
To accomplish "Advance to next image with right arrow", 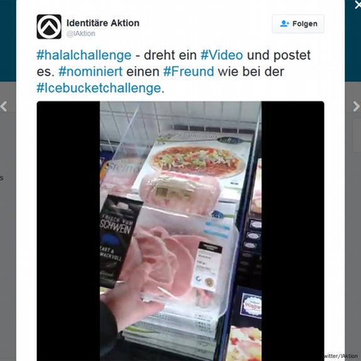I will (357, 107).
